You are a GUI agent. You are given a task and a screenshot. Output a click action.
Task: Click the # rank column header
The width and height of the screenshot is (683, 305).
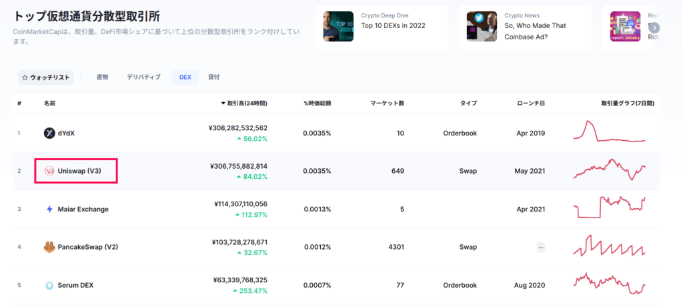19,103
